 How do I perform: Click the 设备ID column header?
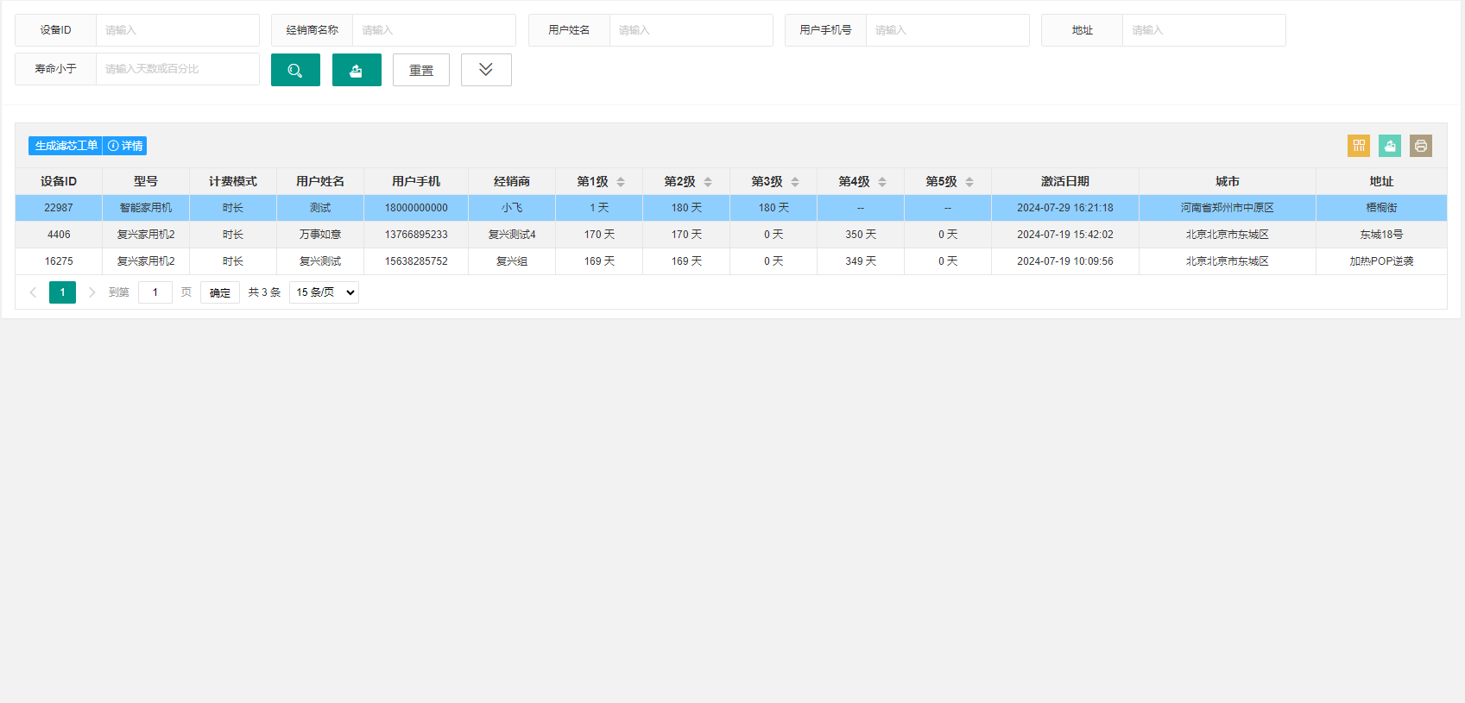point(59,181)
